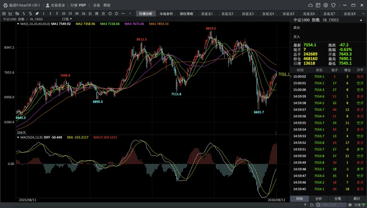This screenshot has height=208, width=367.
Task: Select the 分笔 tab at bottom
Action: pos(337,198)
